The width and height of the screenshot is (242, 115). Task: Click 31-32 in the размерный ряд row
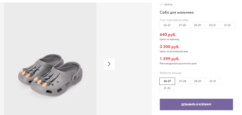tap(227, 25)
